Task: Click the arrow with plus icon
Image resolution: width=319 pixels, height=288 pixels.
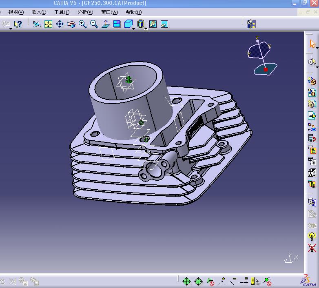Action: click(x=222, y=281)
